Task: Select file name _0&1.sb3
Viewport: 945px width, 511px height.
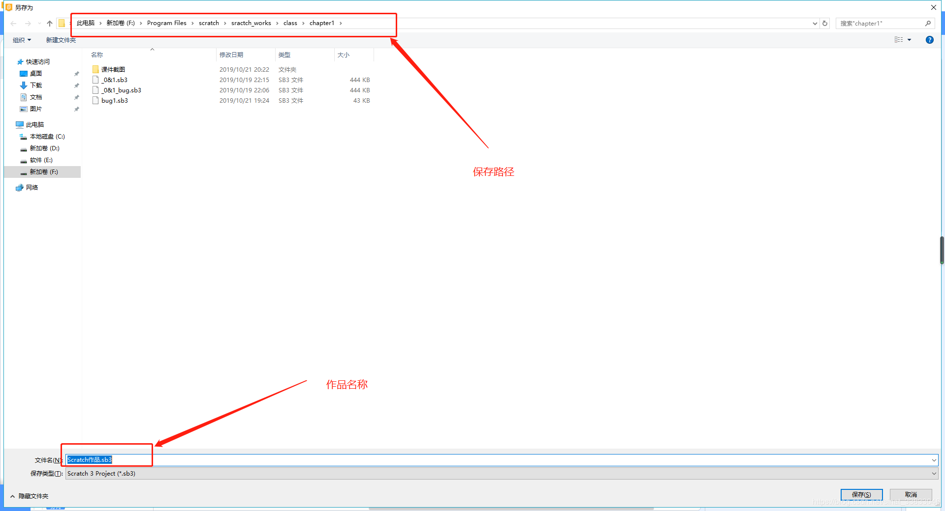Action: tap(114, 80)
